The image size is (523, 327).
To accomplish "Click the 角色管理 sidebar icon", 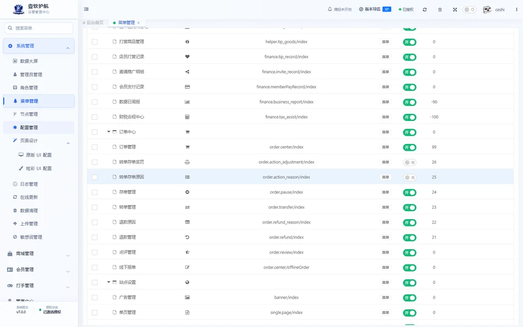I will (x=15, y=87).
